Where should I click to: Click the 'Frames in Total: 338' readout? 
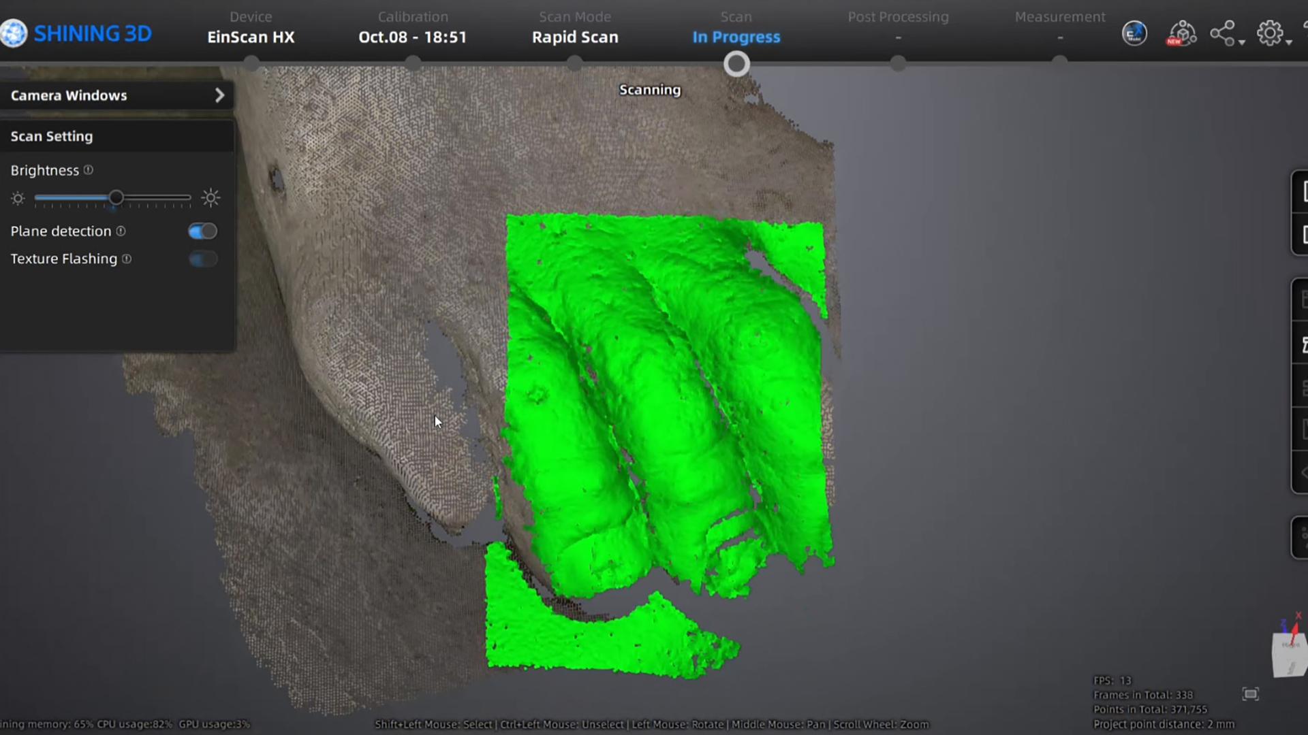tap(1143, 695)
